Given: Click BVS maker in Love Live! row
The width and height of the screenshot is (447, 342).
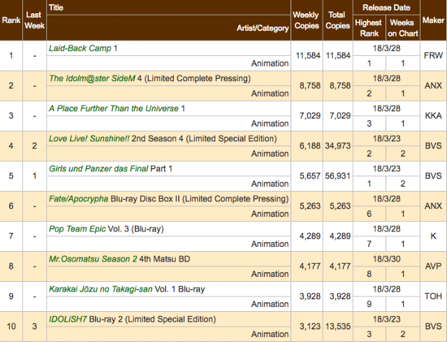Looking at the screenshot, I should tap(433, 146).
